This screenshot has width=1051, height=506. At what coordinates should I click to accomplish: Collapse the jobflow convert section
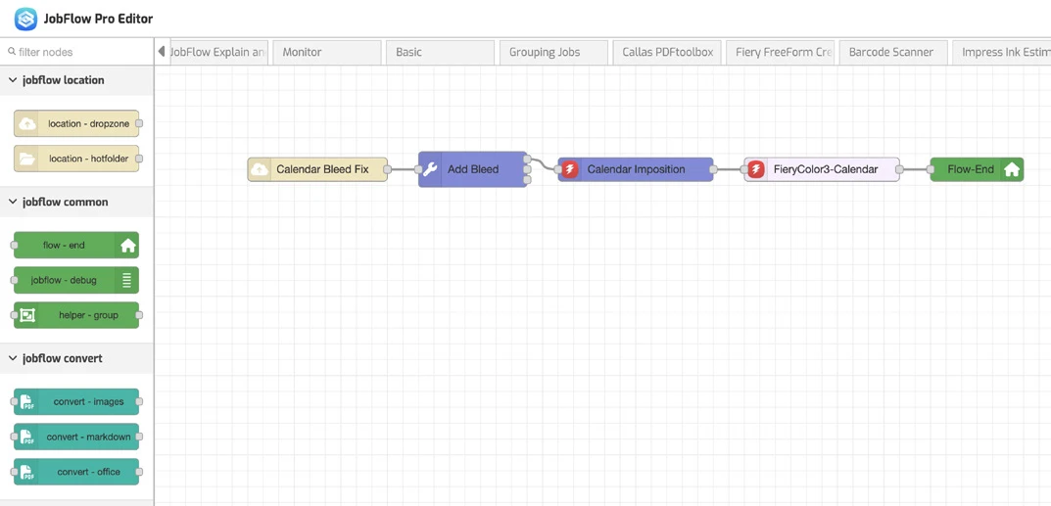[x=76, y=359]
